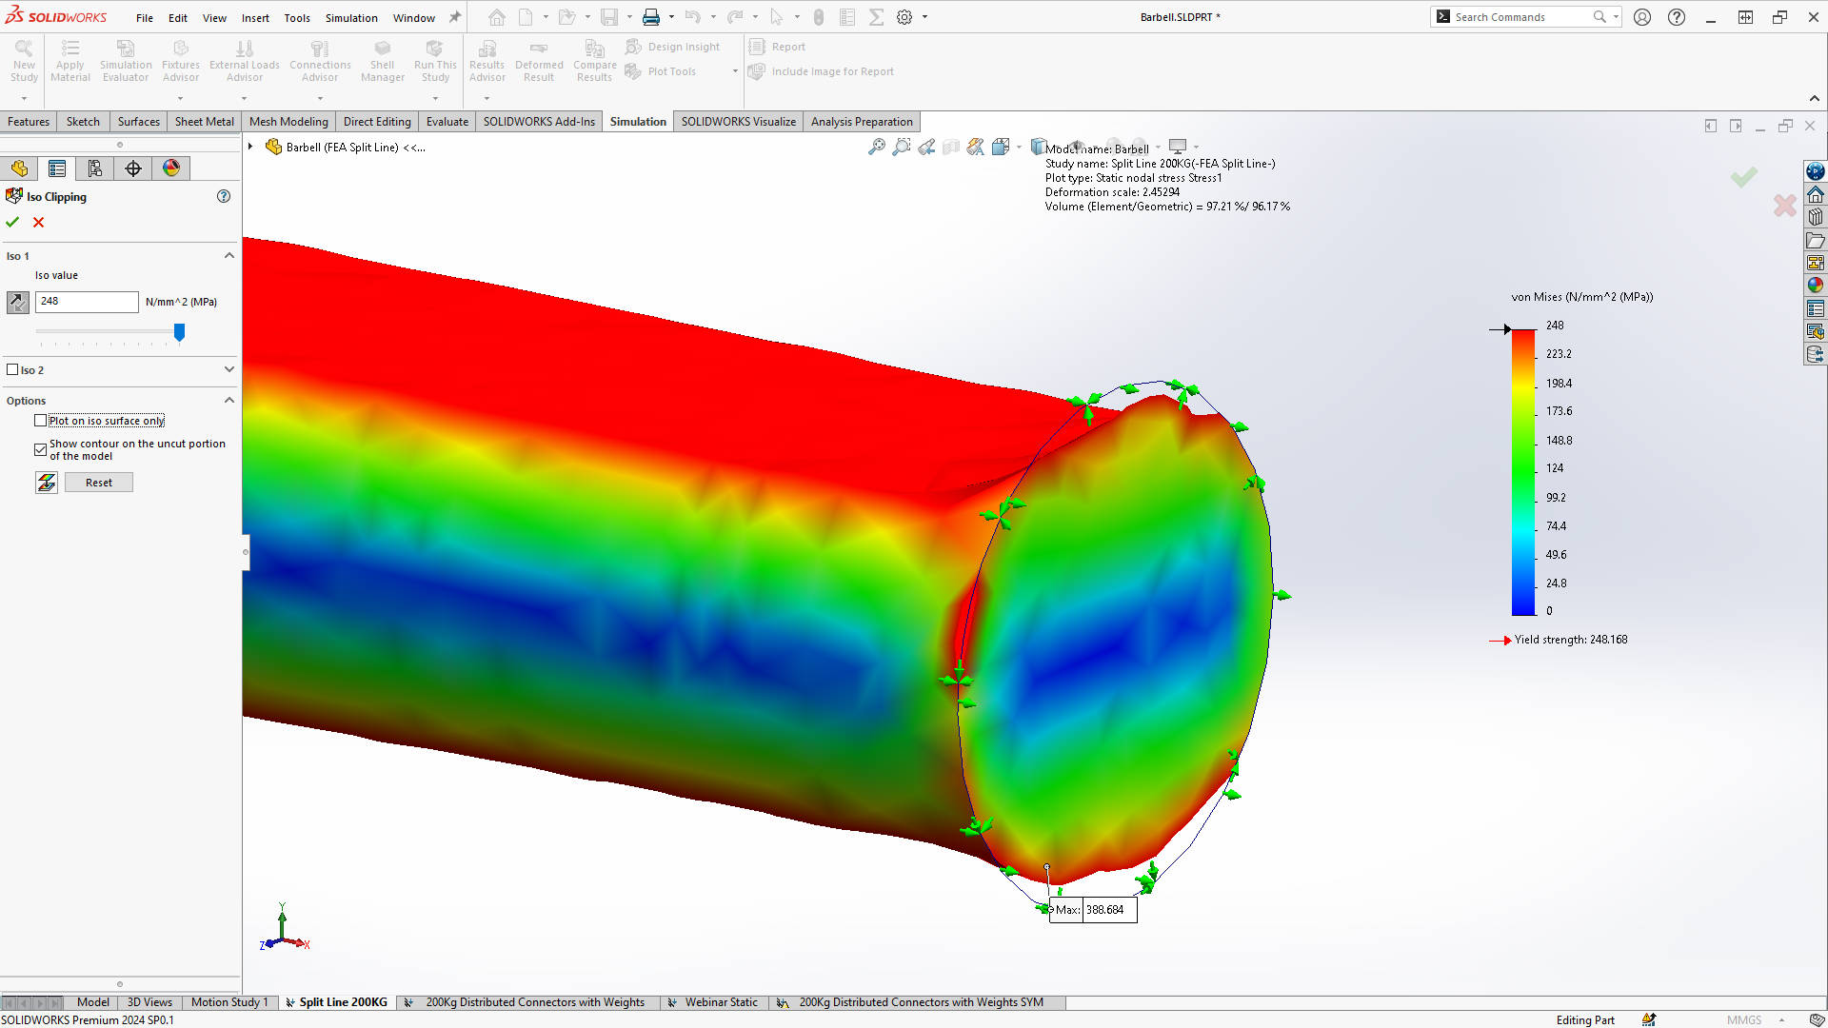Expand the Iso 2 section chevron
Image resolution: width=1828 pixels, height=1028 pixels.
229,369
